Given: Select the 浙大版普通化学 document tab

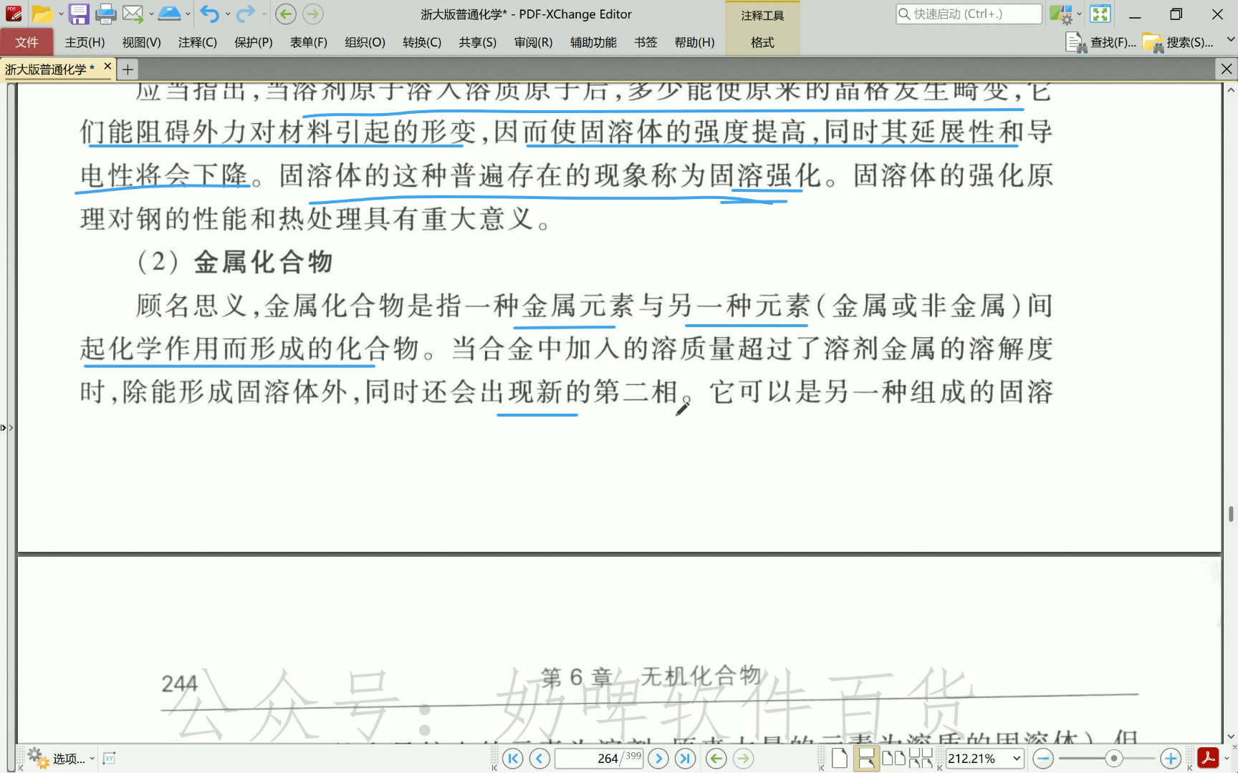Looking at the screenshot, I should coord(49,69).
